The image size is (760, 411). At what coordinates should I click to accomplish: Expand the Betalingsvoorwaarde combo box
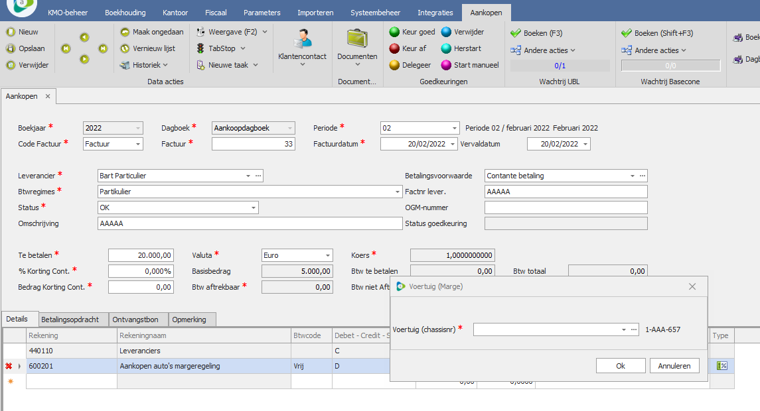(x=632, y=176)
